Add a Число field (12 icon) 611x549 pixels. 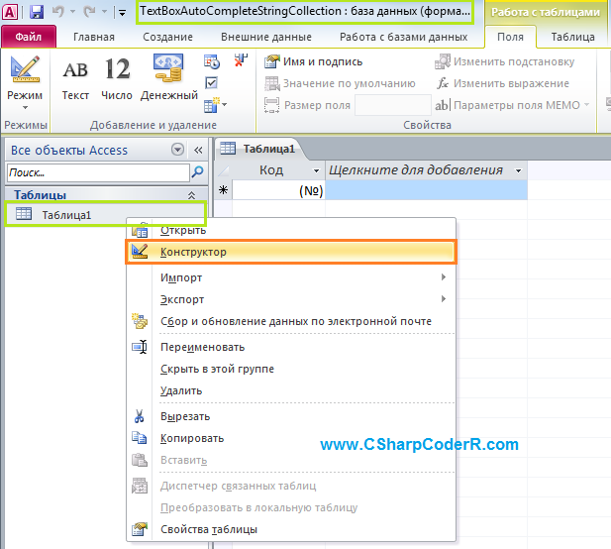point(117,78)
